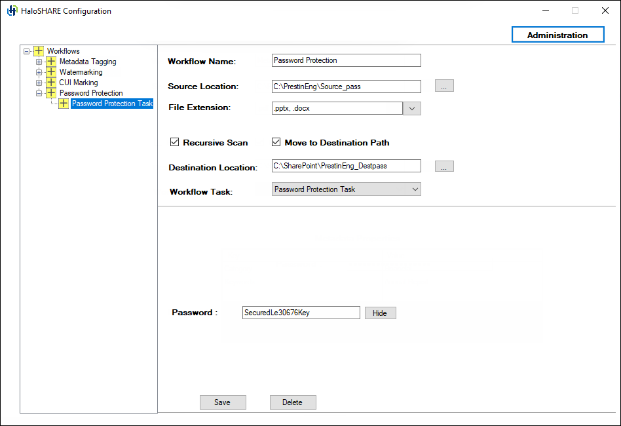Click the browse icon beside Destination Location
The image size is (621, 426).
pyautogui.click(x=444, y=166)
